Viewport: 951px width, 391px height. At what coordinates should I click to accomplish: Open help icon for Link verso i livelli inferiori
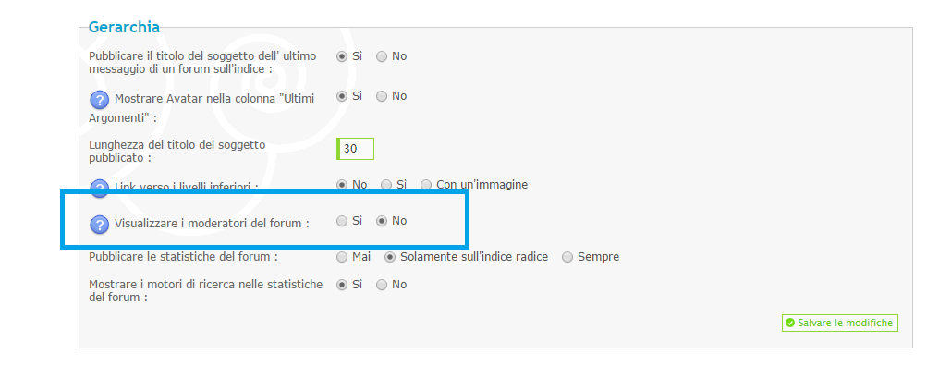point(100,188)
